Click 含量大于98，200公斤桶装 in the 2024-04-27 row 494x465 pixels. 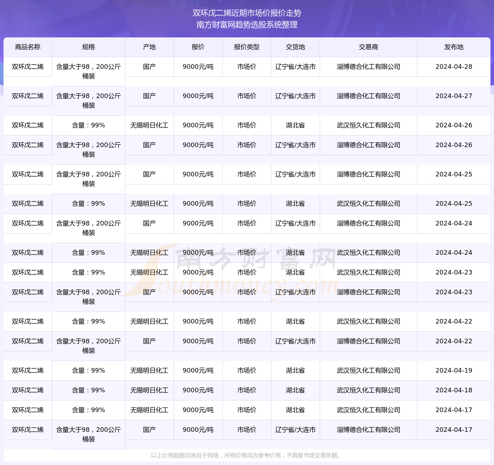(89, 101)
